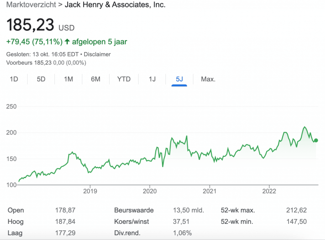325x240 pixels.
Task: Click the Open row label
Action: [x=16, y=210]
